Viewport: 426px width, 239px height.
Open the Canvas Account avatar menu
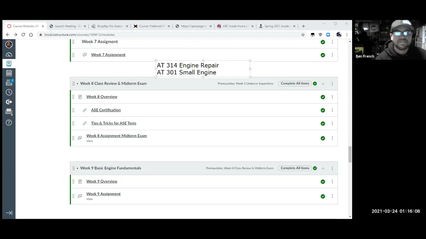click(9, 44)
